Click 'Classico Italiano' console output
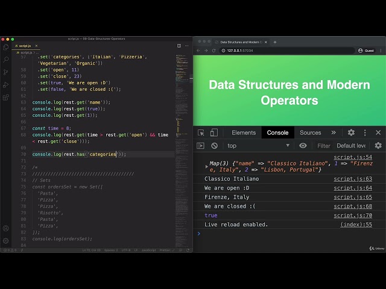Screen dimensions: 386x289 click(x=232, y=179)
